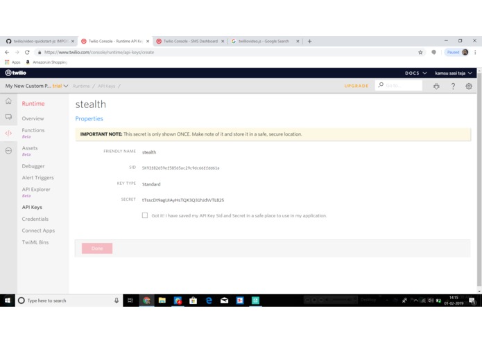Open Debugger in Runtime sidebar

(33, 166)
